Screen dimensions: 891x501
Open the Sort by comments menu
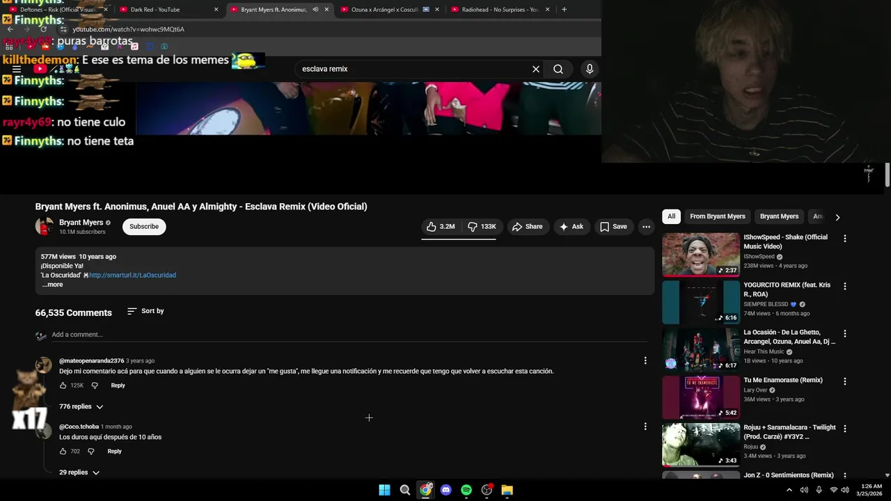coord(145,311)
